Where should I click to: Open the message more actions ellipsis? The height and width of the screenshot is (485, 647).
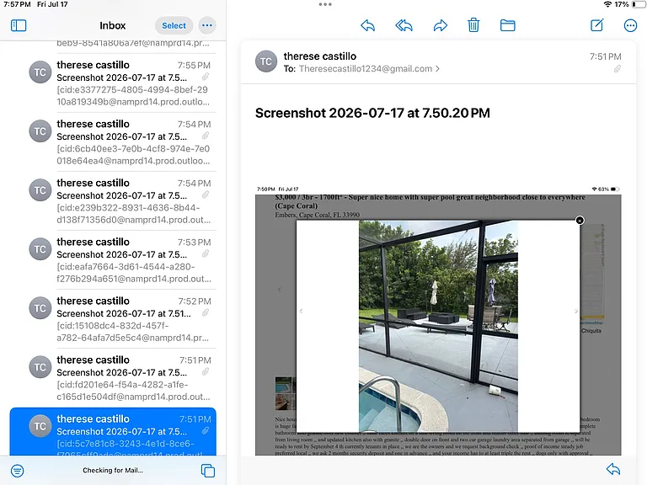pos(630,25)
